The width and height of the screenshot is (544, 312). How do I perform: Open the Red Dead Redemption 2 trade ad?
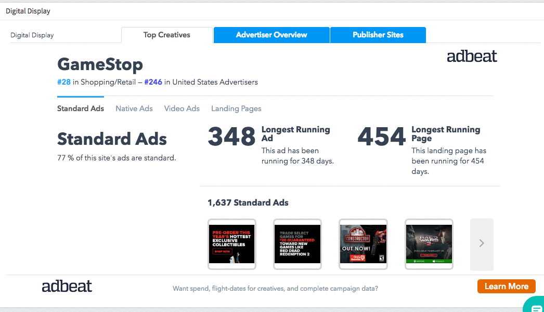pos(297,244)
